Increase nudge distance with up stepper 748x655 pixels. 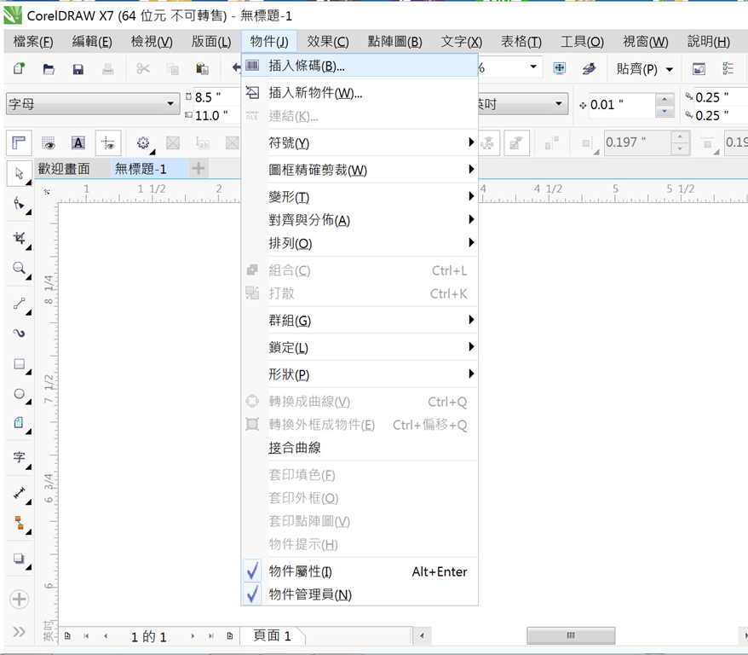(665, 99)
